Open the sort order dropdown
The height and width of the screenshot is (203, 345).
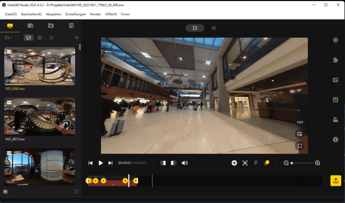(x=8, y=38)
